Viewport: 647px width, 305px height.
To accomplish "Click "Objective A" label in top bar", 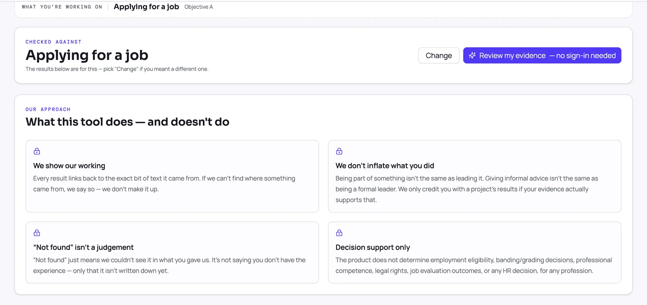I will click(x=199, y=7).
